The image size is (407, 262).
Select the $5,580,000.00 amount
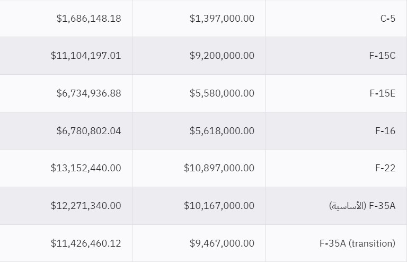(x=222, y=93)
